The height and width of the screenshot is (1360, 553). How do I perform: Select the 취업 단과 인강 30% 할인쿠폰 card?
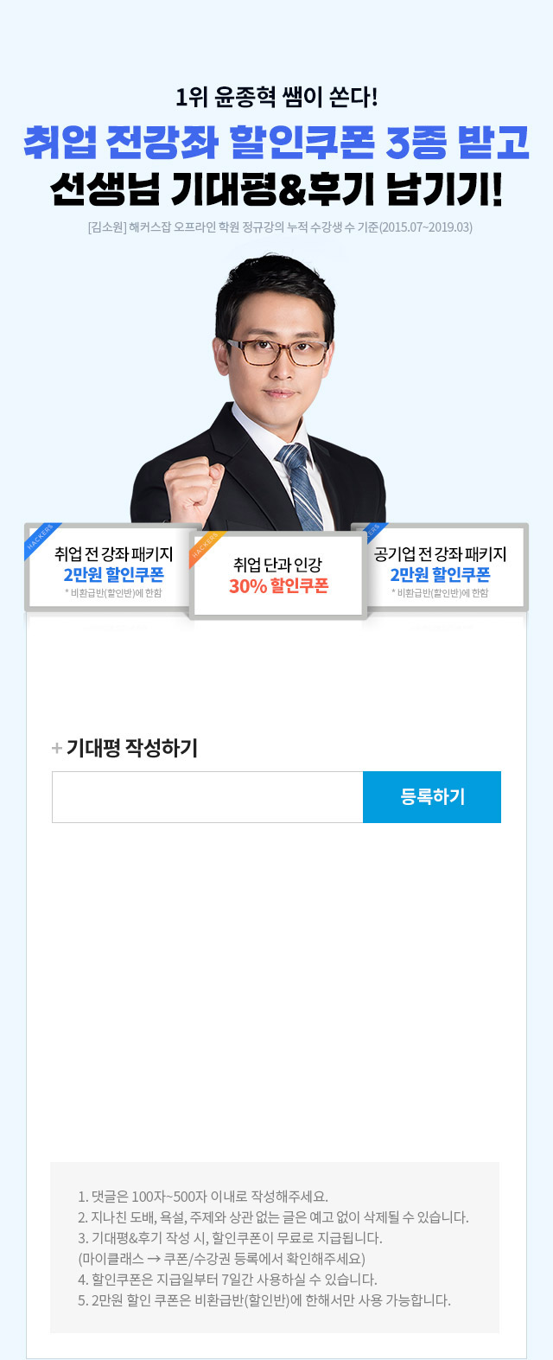click(x=278, y=575)
